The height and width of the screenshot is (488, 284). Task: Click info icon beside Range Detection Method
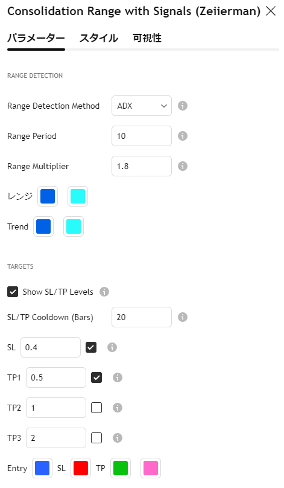tap(183, 106)
